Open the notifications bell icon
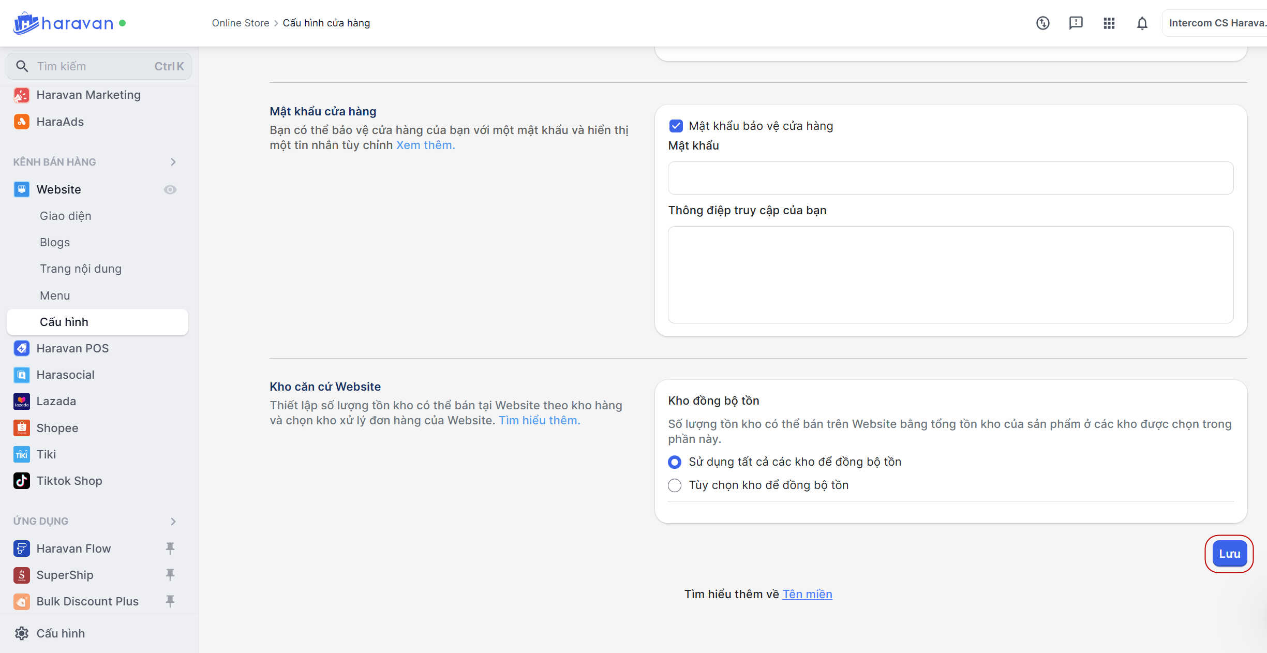The height and width of the screenshot is (653, 1267). (1142, 23)
